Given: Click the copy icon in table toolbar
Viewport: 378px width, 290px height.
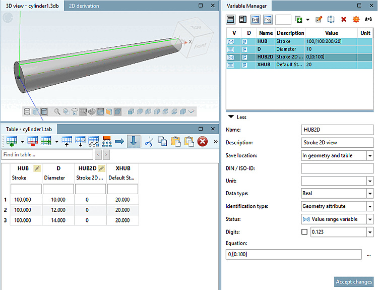Looking at the screenshot, I should point(162,142).
